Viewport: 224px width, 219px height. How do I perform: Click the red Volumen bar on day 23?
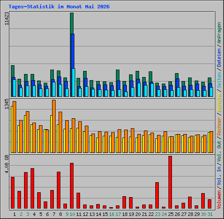[x=157, y=195]
